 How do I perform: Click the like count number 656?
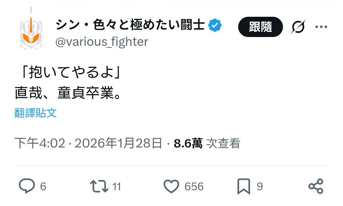pos(194,187)
